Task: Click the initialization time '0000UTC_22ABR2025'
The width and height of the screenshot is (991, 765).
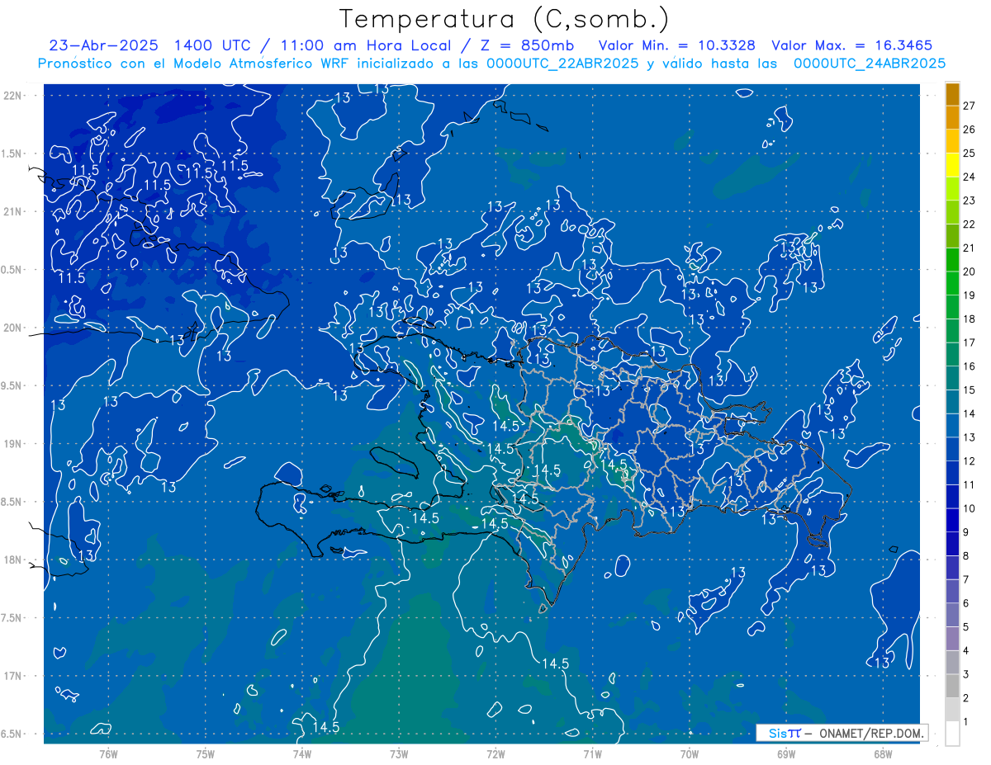Action: (x=564, y=63)
